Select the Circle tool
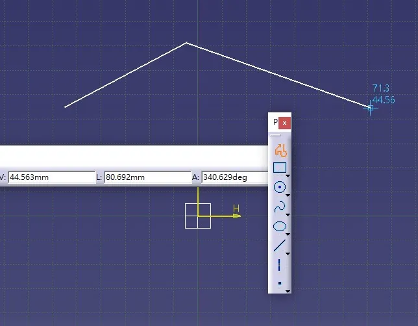Screen dimensions: 418x326 click(x=280, y=187)
